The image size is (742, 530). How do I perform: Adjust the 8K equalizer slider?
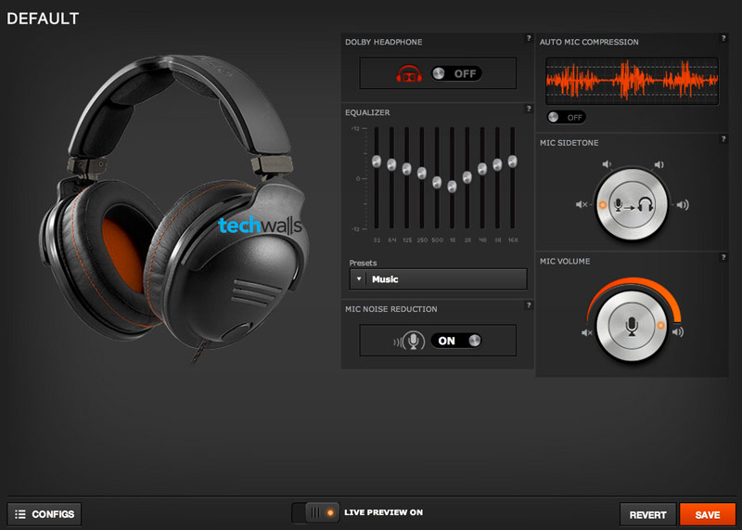coord(497,165)
